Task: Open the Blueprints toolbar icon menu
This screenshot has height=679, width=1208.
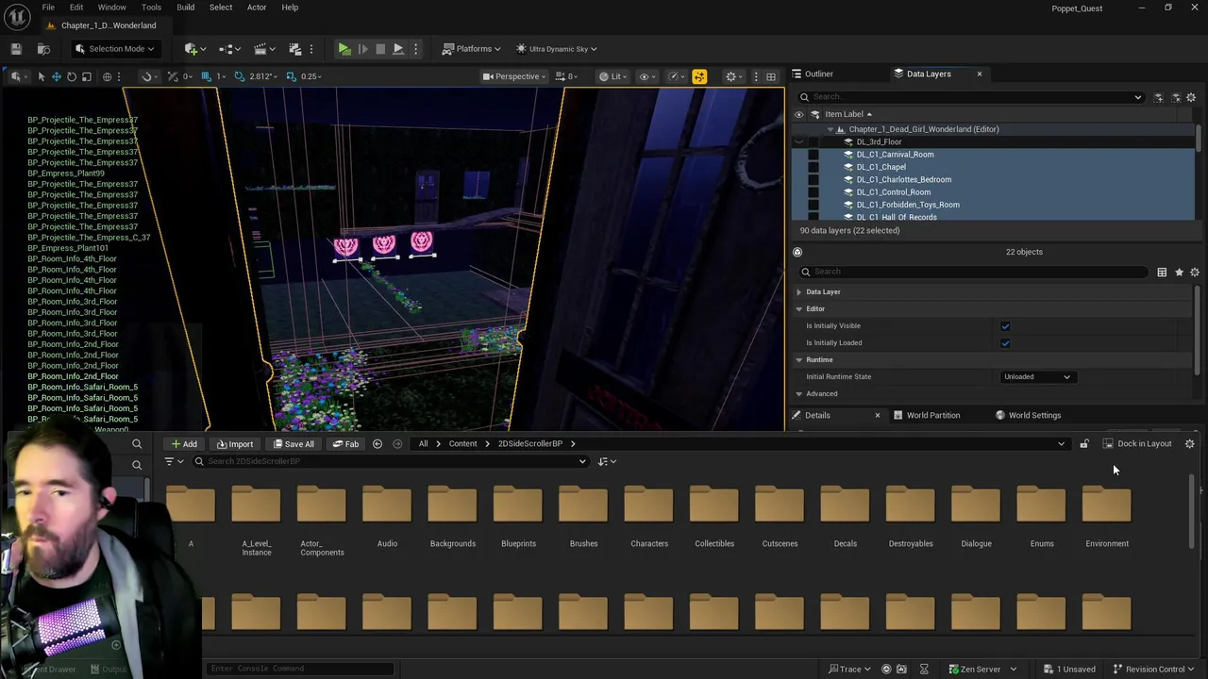Action: point(229,49)
